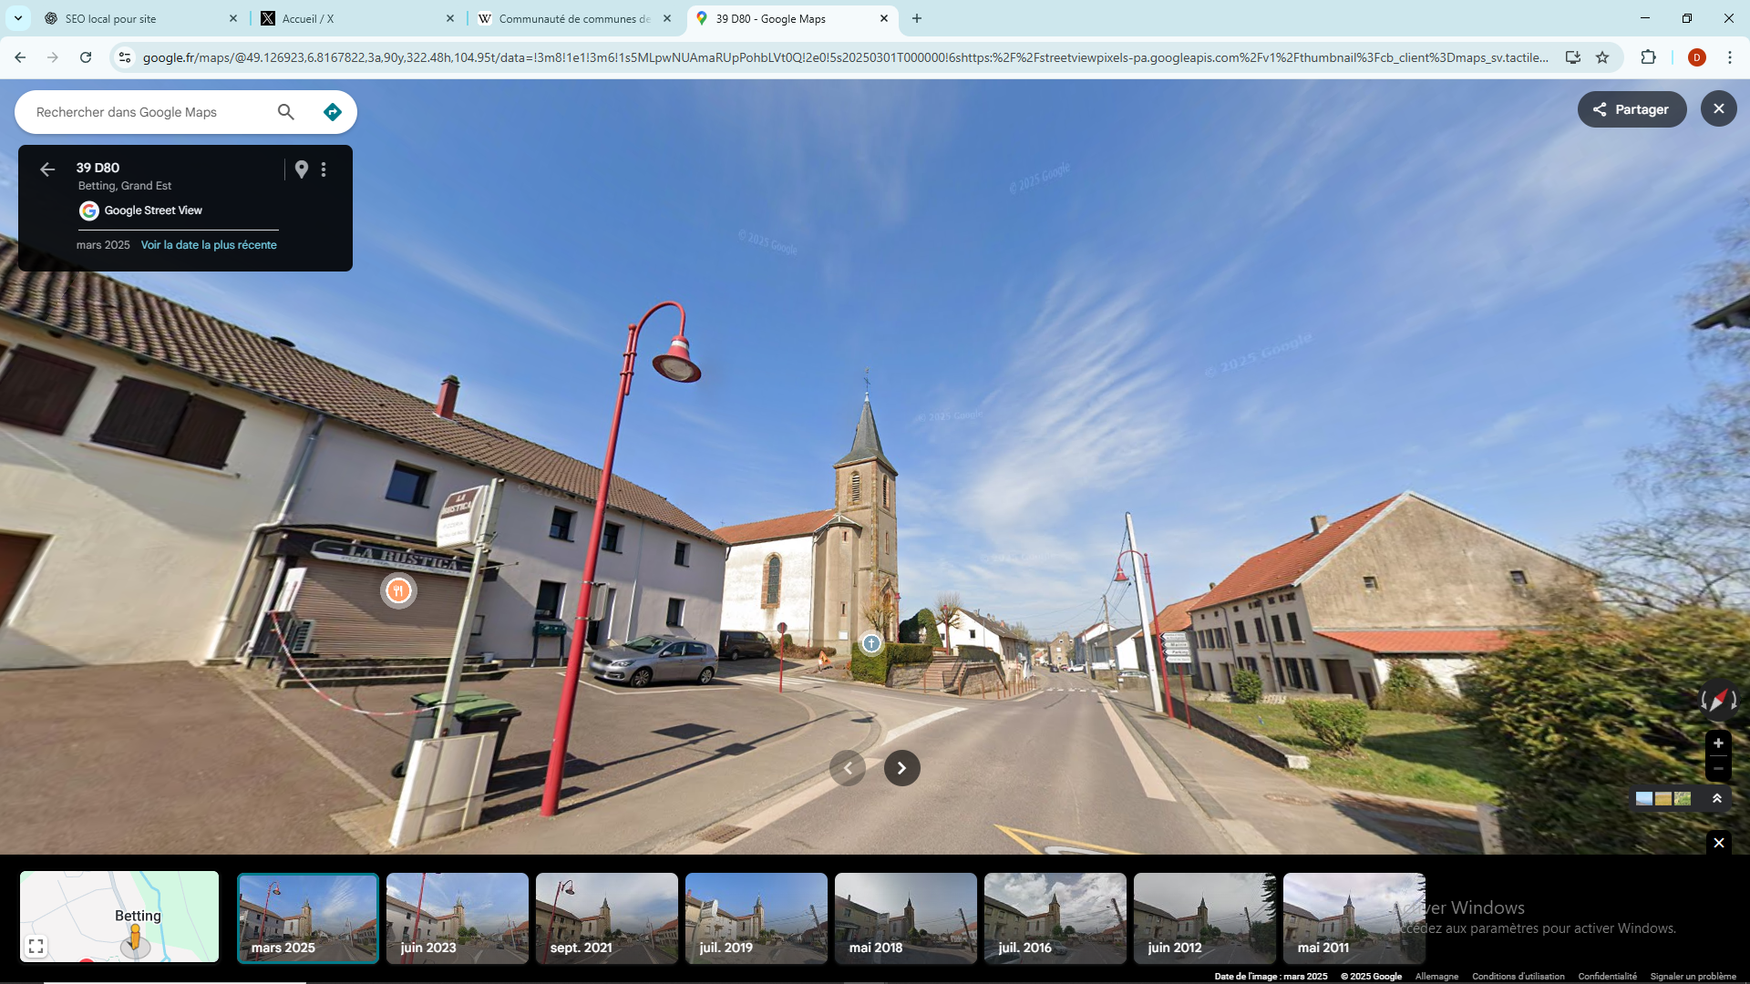Click 'Signaler un problème' footer link

pyautogui.click(x=1693, y=977)
